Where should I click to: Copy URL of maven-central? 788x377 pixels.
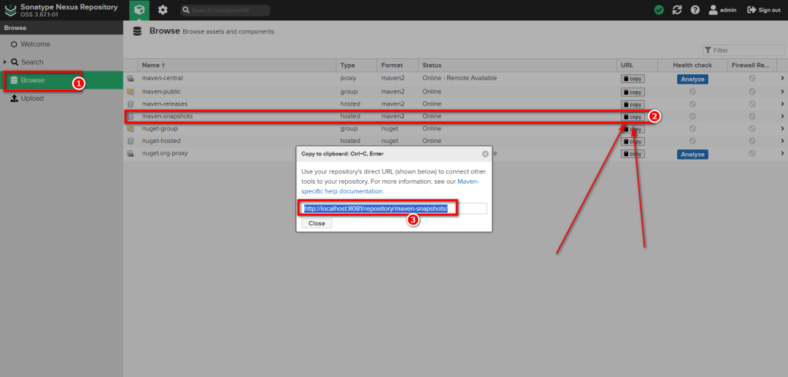point(633,79)
